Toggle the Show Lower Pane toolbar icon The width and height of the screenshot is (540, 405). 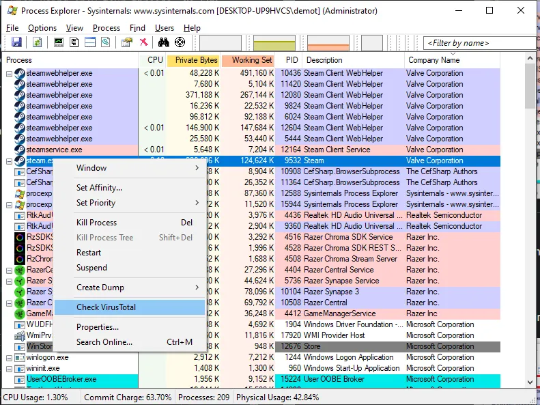[x=90, y=42]
